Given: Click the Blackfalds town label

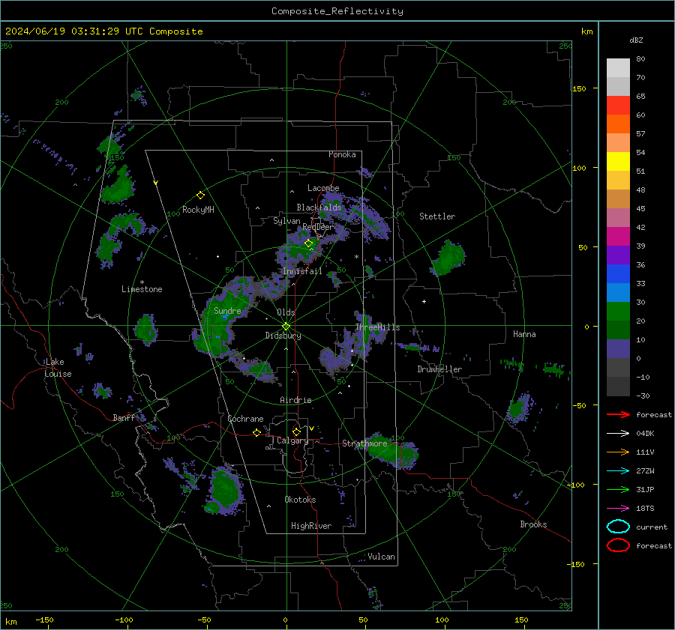Looking at the screenshot, I should point(319,208).
